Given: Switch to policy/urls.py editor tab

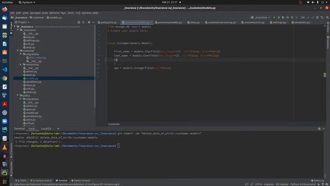Looking at the screenshot, I should click(x=108, y=22).
